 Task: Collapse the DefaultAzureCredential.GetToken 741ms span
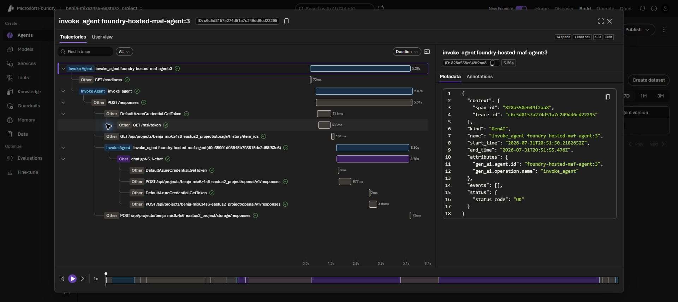pos(63,114)
